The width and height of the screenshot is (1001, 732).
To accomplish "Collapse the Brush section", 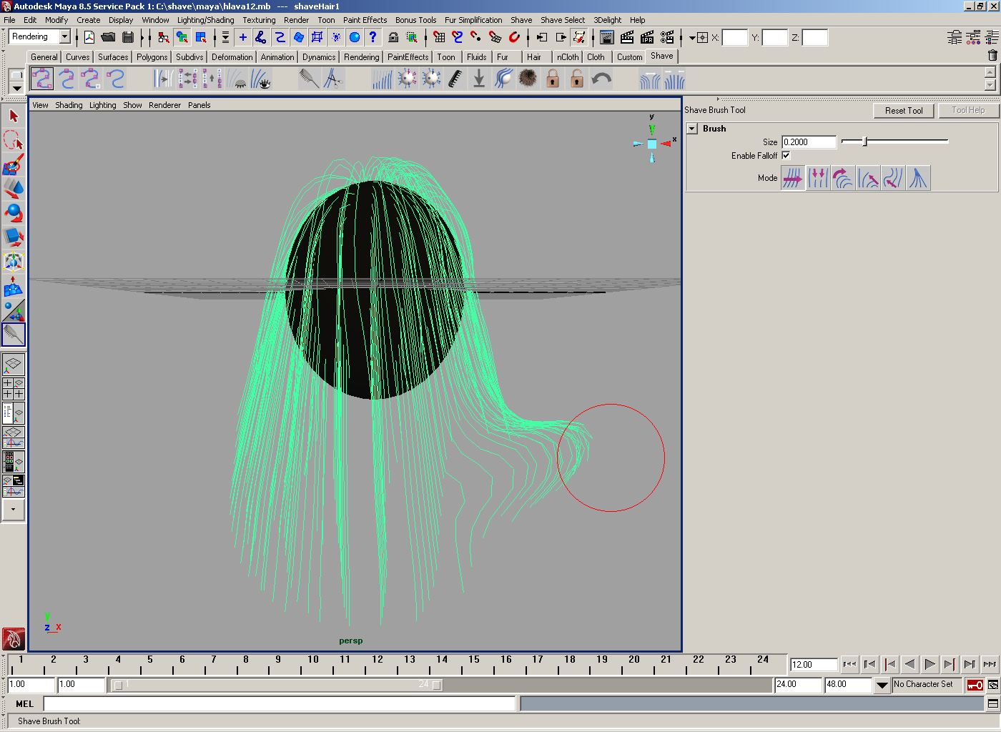I will click(x=692, y=129).
